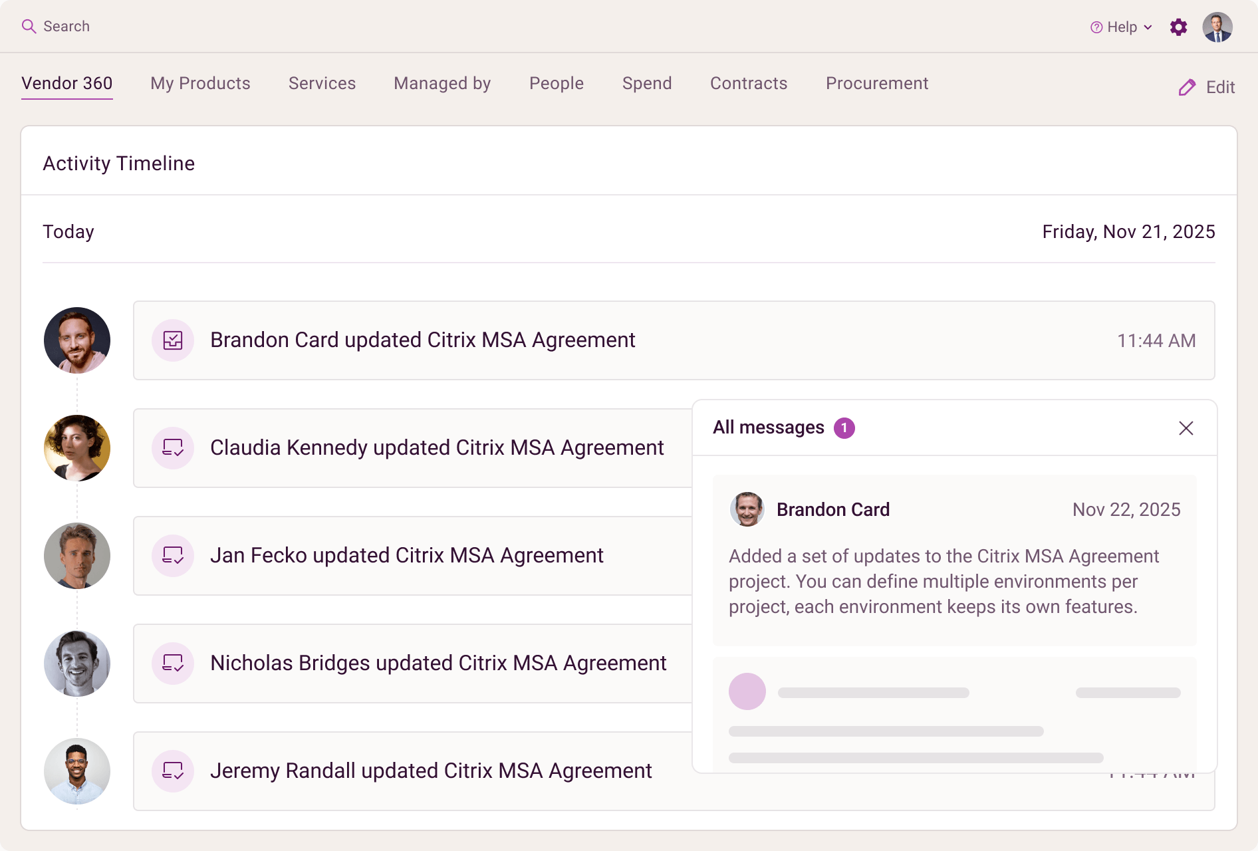Click the "Today" section label
The width and height of the screenshot is (1258, 851).
68,231
